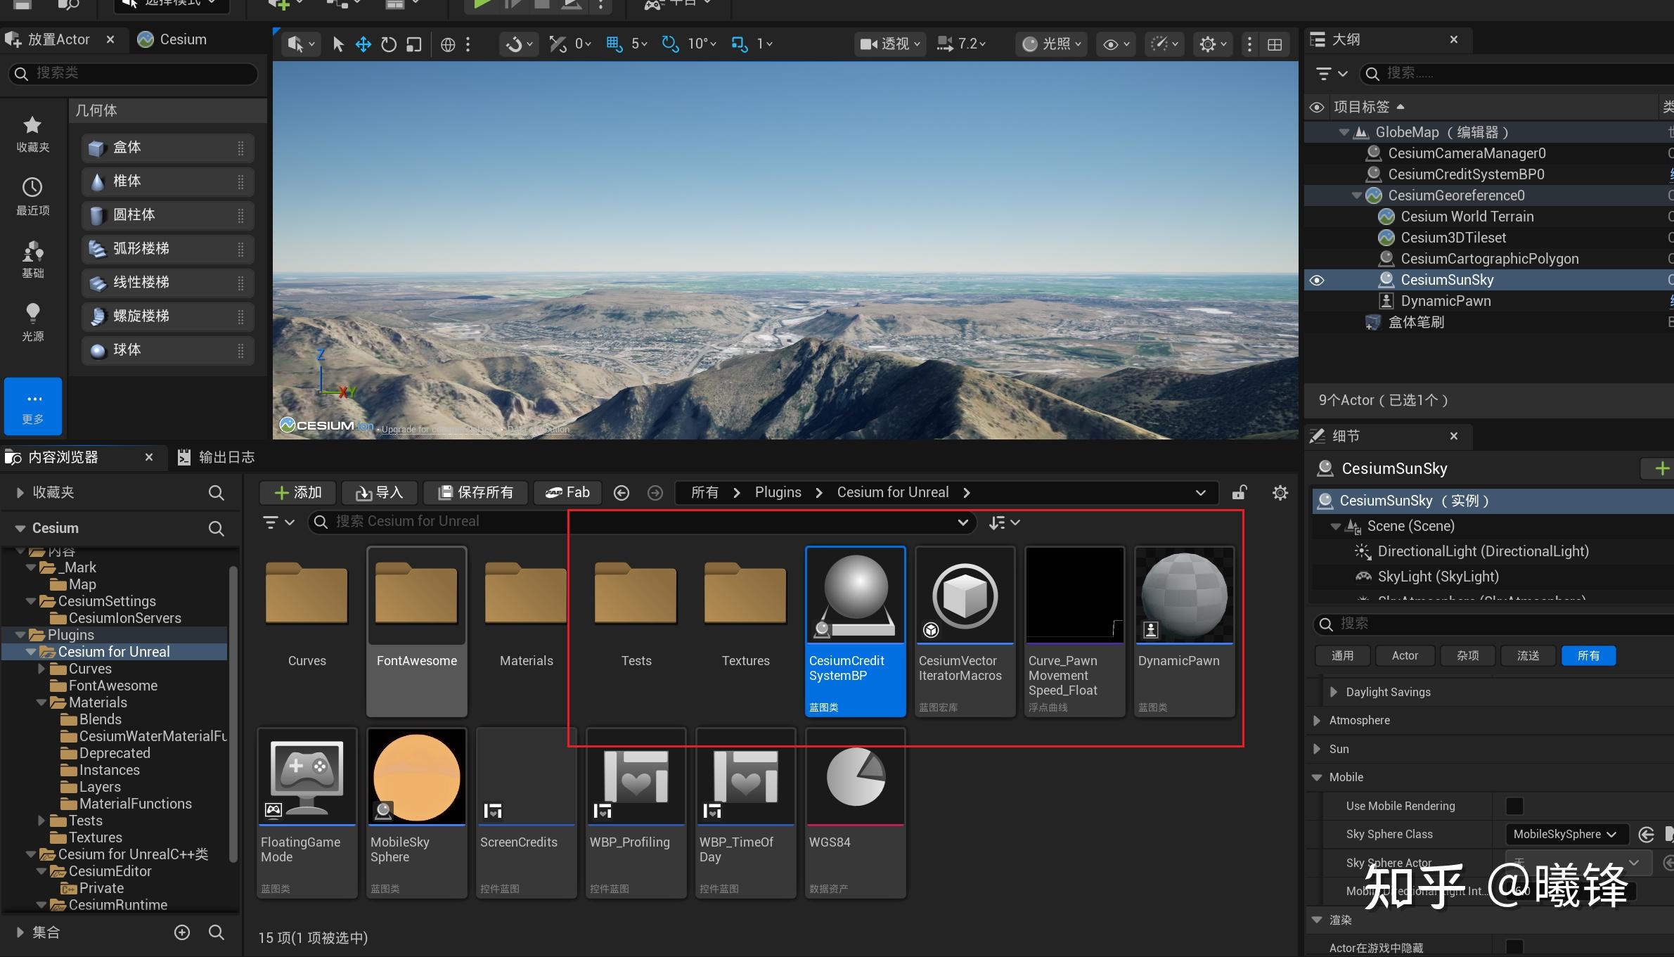The width and height of the screenshot is (1674, 957).
Task: Toggle visibility eye for CesiumSunSky actor
Action: [1317, 280]
